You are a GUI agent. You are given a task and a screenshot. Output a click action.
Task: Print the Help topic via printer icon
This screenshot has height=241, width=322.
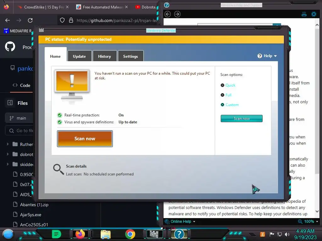(304, 14)
